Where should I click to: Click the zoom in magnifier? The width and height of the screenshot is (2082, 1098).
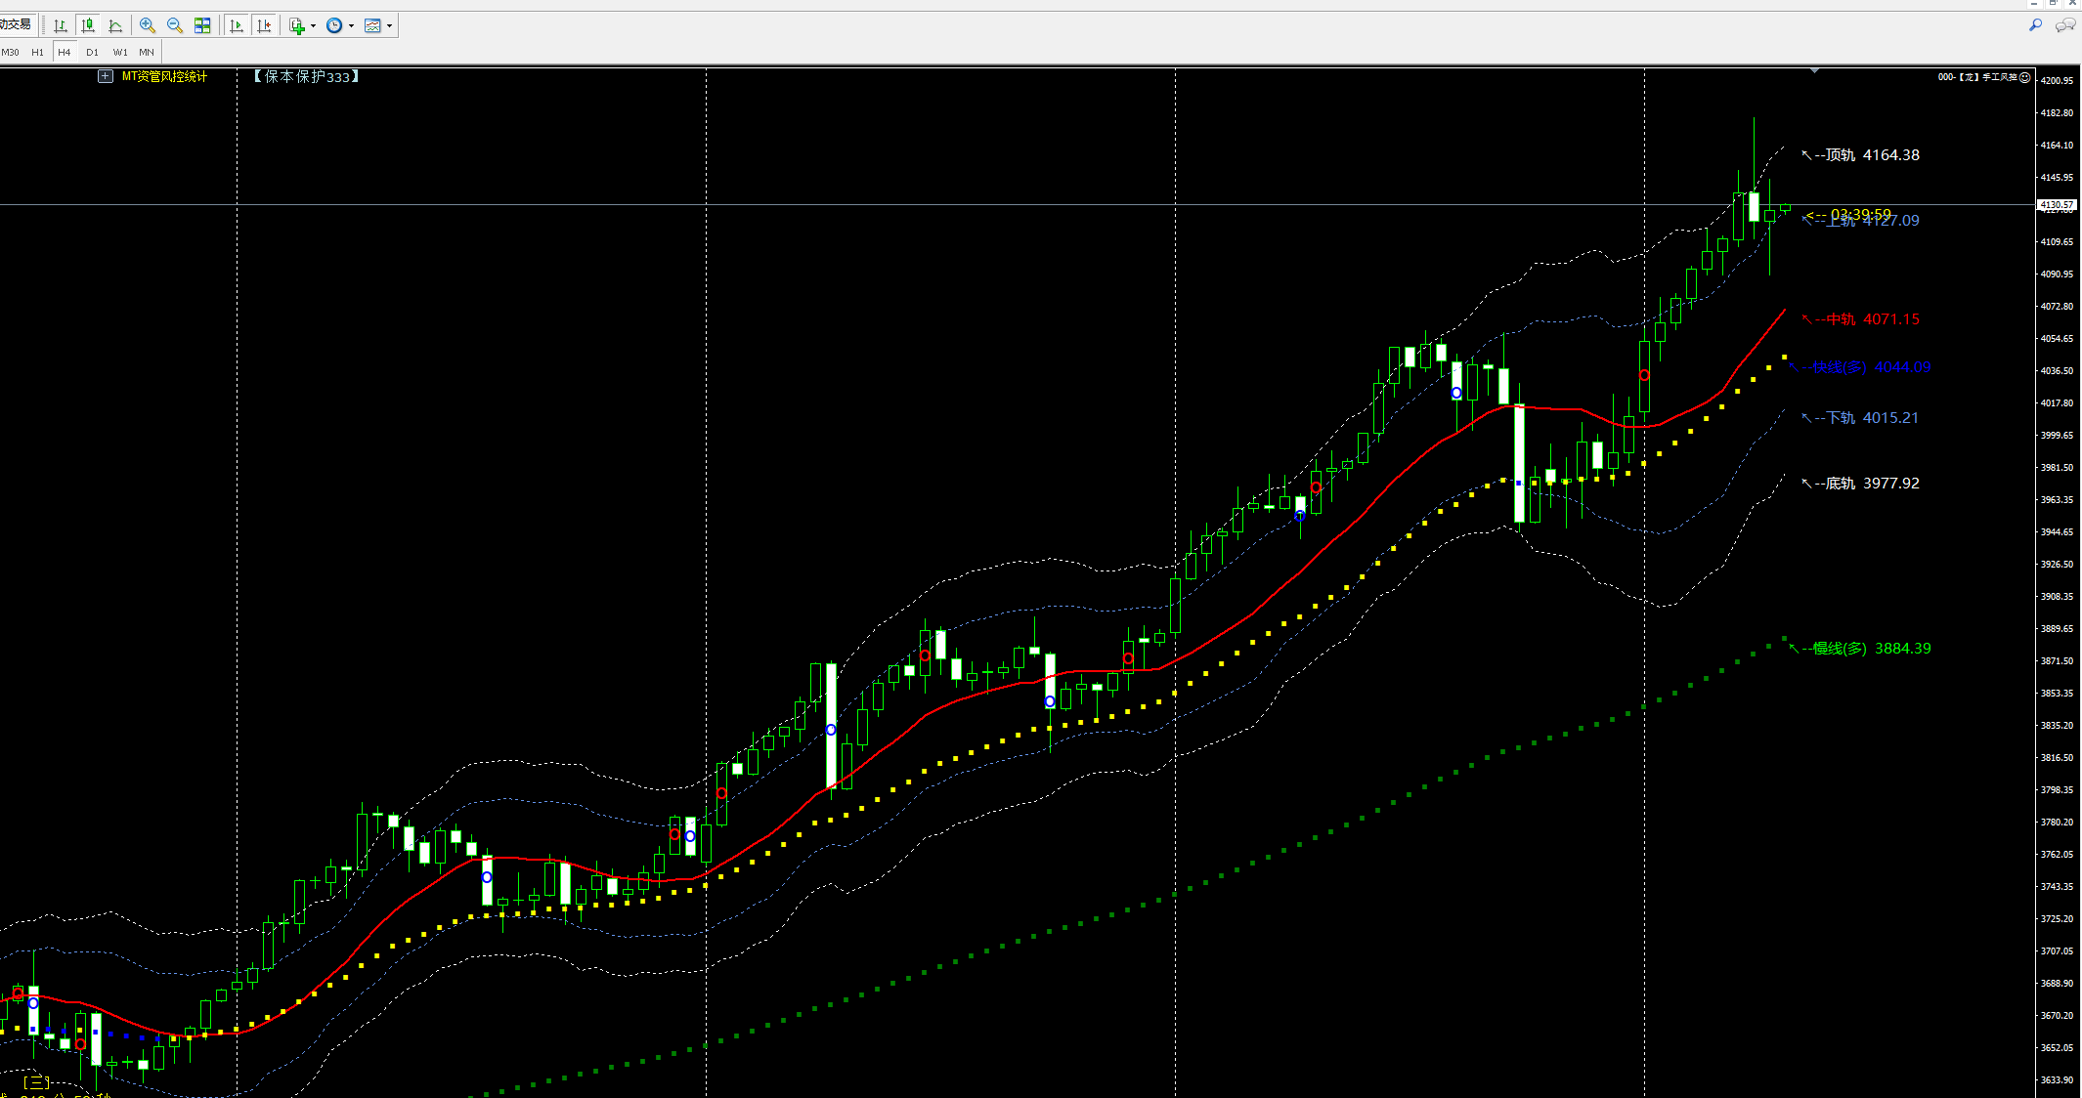148,26
